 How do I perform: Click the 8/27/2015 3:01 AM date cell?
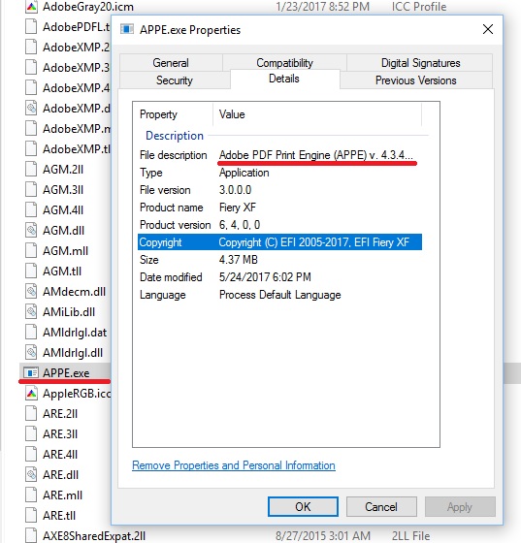coord(322,535)
